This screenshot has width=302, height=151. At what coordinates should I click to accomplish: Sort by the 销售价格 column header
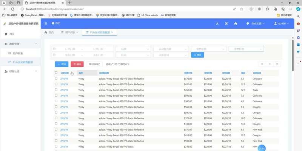pyautogui.click(x=188, y=73)
